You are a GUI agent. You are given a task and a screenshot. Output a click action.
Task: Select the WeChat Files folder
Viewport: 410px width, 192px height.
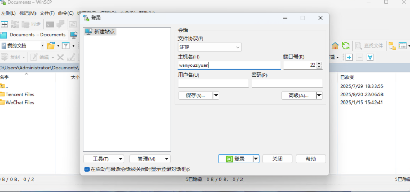pyautogui.click(x=17, y=103)
